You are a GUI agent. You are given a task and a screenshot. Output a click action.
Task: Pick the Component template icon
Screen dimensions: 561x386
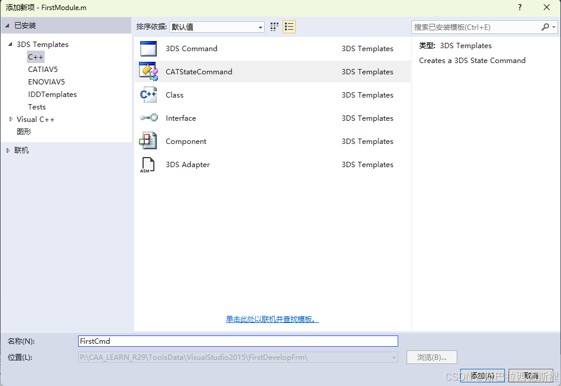pyautogui.click(x=148, y=141)
